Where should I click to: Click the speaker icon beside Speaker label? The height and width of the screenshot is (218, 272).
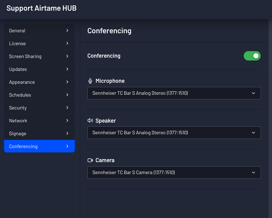90,120
